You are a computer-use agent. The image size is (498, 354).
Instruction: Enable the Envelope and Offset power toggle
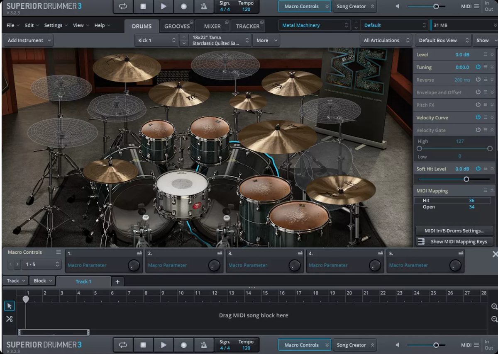click(478, 92)
